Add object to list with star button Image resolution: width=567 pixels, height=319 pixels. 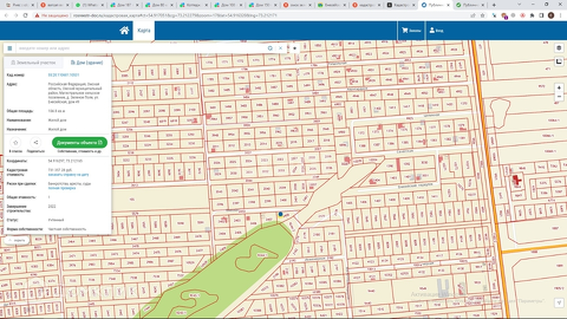tap(15, 143)
